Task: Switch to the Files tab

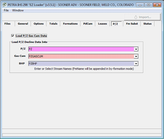Action: [x=8, y=24]
